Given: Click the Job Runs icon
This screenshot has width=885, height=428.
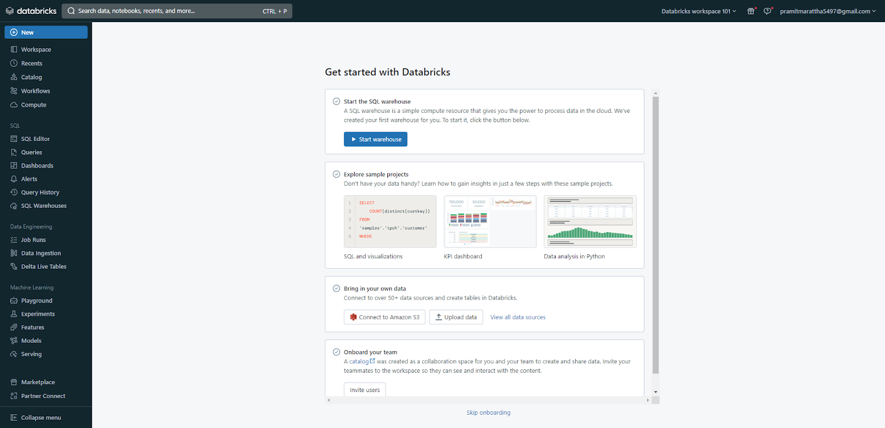Looking at the screenshot, I should [14, 239].
